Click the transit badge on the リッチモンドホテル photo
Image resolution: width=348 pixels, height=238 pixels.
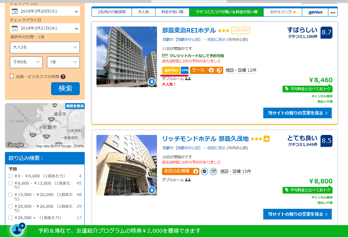coord(152,190)
